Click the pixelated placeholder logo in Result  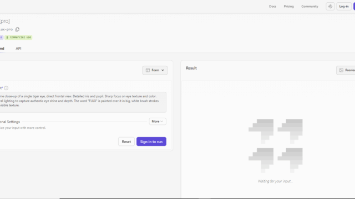click(275, 146)
